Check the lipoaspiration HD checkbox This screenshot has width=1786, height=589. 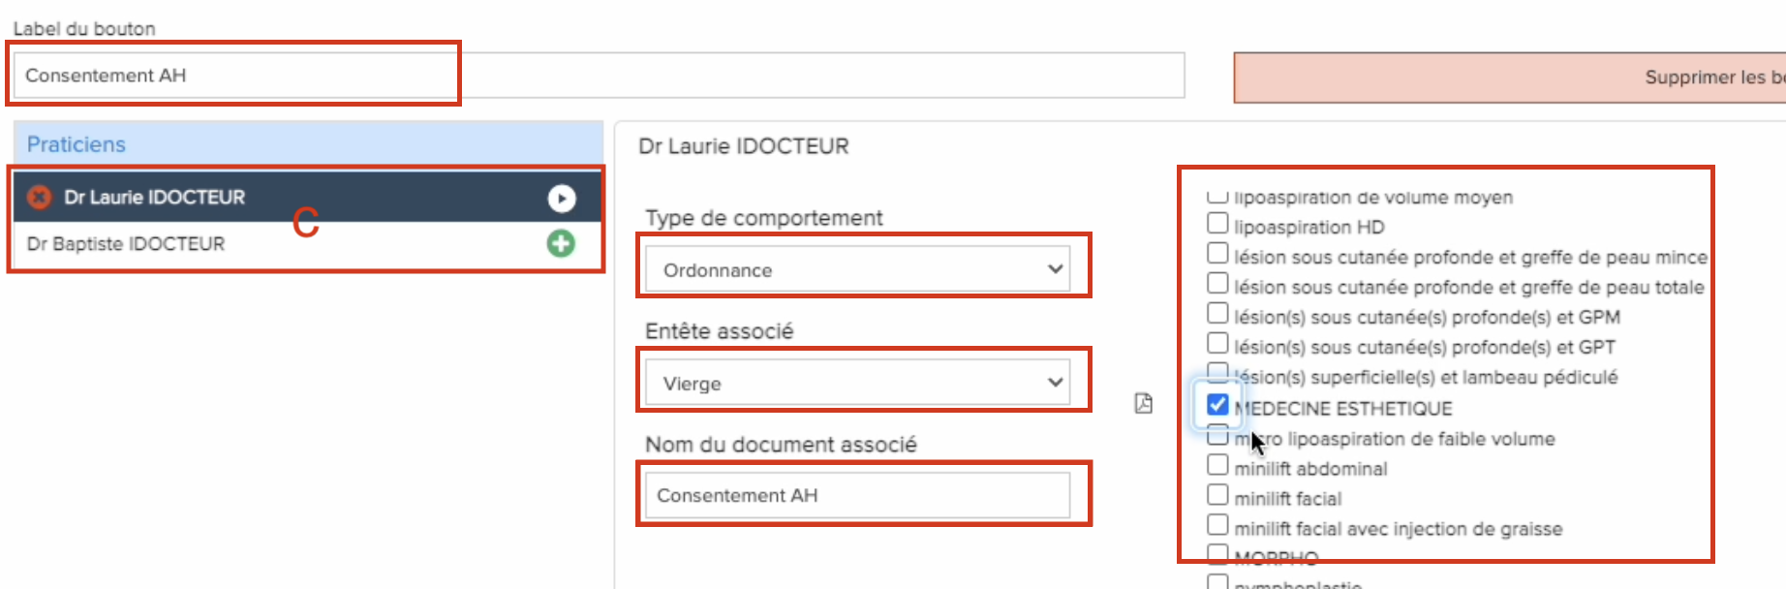click(x=1217, y=223)
